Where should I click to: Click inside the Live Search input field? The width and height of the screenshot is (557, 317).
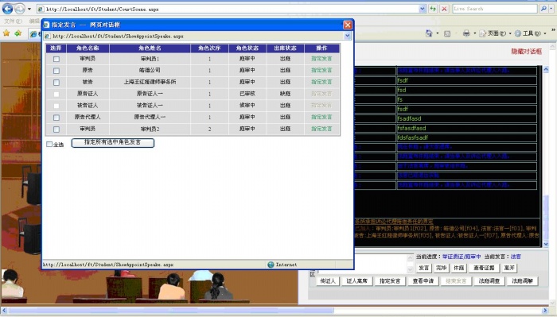494,9
